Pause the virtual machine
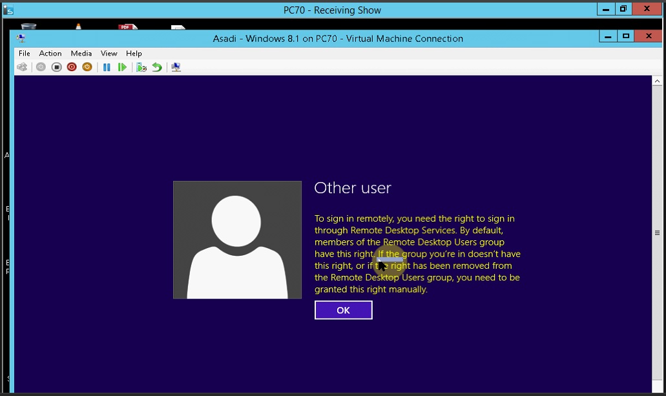Viewport: 666px width, 396px height. click(107, 67)
